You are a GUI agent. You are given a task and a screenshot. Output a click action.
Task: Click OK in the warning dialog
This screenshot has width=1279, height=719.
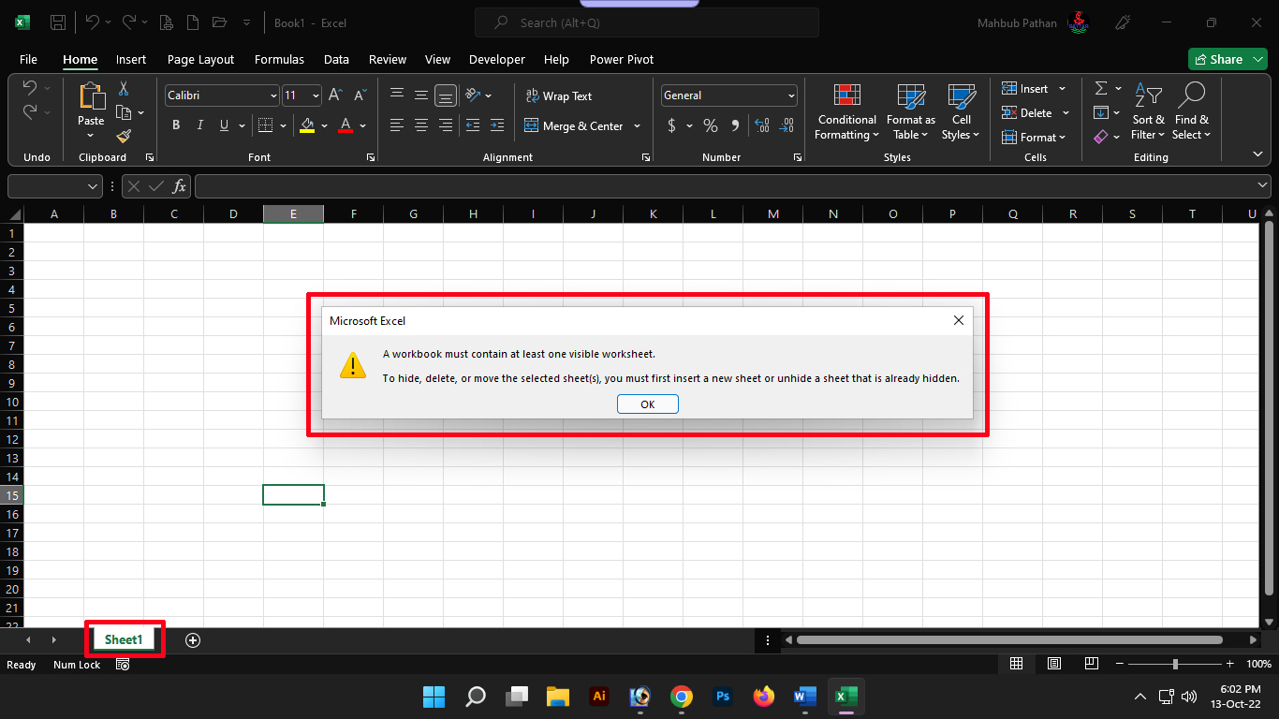point(647,404)
